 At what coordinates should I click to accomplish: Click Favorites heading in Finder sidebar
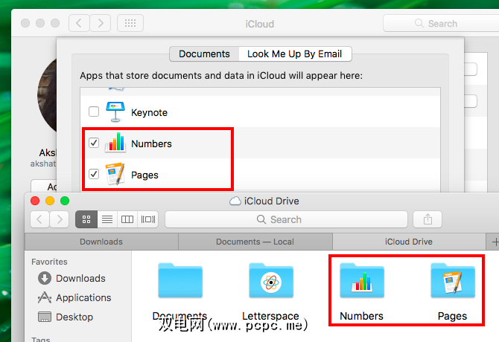pyautogui.click(x=49, y=262)
